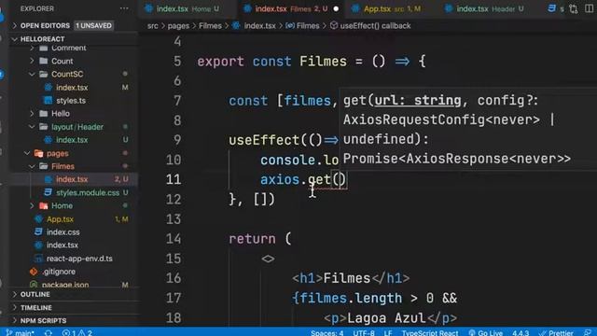This screenshot has width=597, height=336.
Task: Open index.tsx under layout/Header
Action: [72, 140]
